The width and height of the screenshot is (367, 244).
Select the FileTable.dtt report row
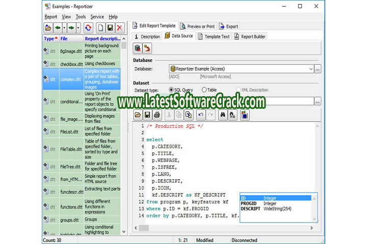coord(82,149)
